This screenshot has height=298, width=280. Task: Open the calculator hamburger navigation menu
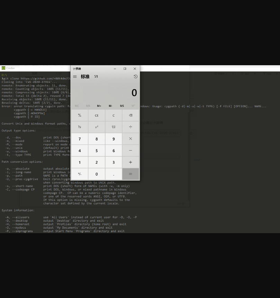coord(75,77)
